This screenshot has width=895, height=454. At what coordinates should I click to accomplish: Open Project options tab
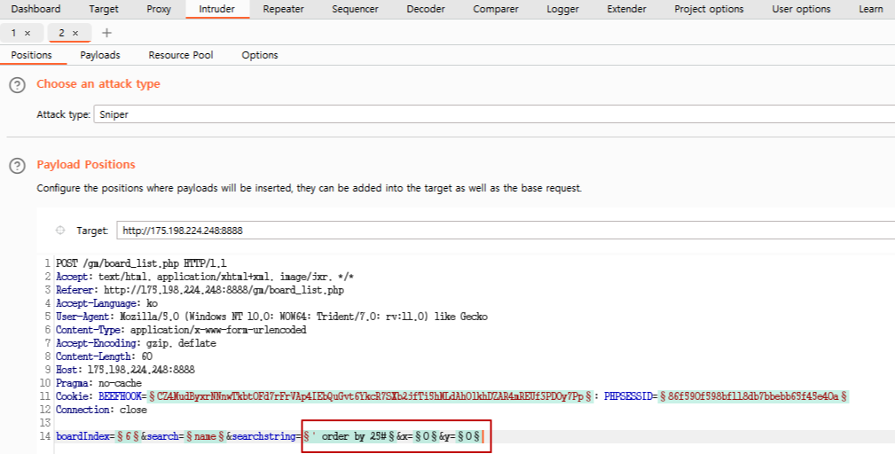[709, 9]
